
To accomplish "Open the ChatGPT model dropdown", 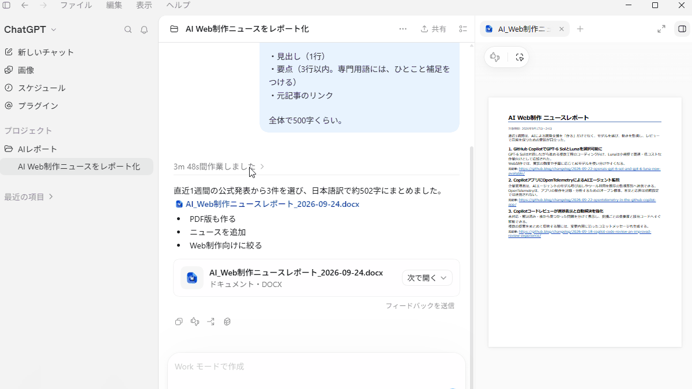I will pyautogui.click(x=31, y=29).
